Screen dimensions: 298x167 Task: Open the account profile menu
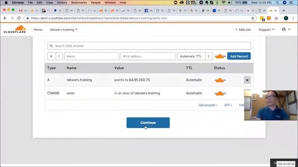(286, 30)
